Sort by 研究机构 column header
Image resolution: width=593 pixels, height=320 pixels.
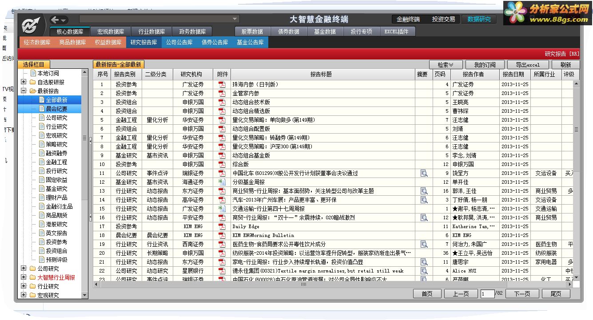[x=193, y=75]
